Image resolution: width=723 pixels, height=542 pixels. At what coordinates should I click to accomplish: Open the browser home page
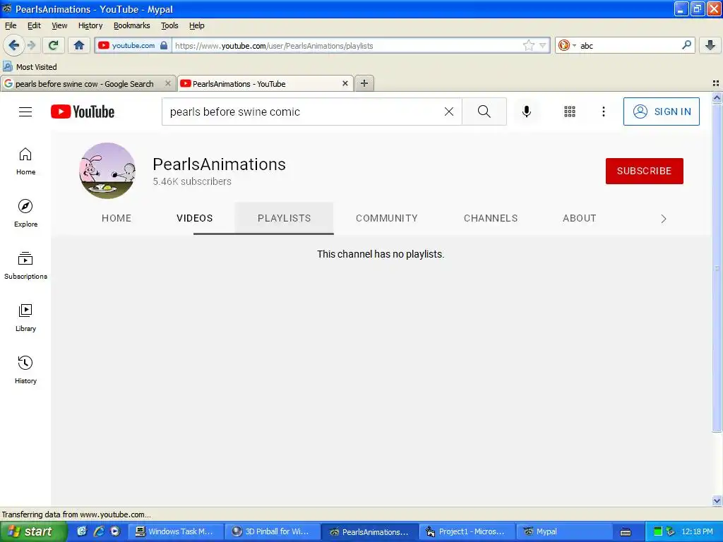click(x=79, y=45)
